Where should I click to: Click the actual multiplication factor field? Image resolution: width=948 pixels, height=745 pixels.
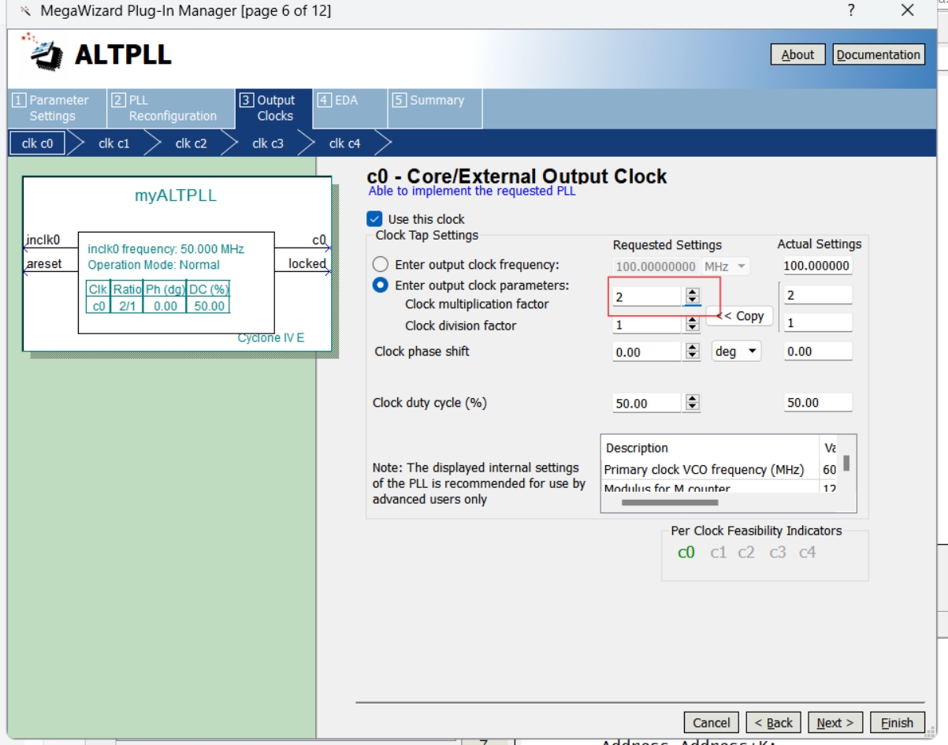pyautogui.click(x=818, y=296)
